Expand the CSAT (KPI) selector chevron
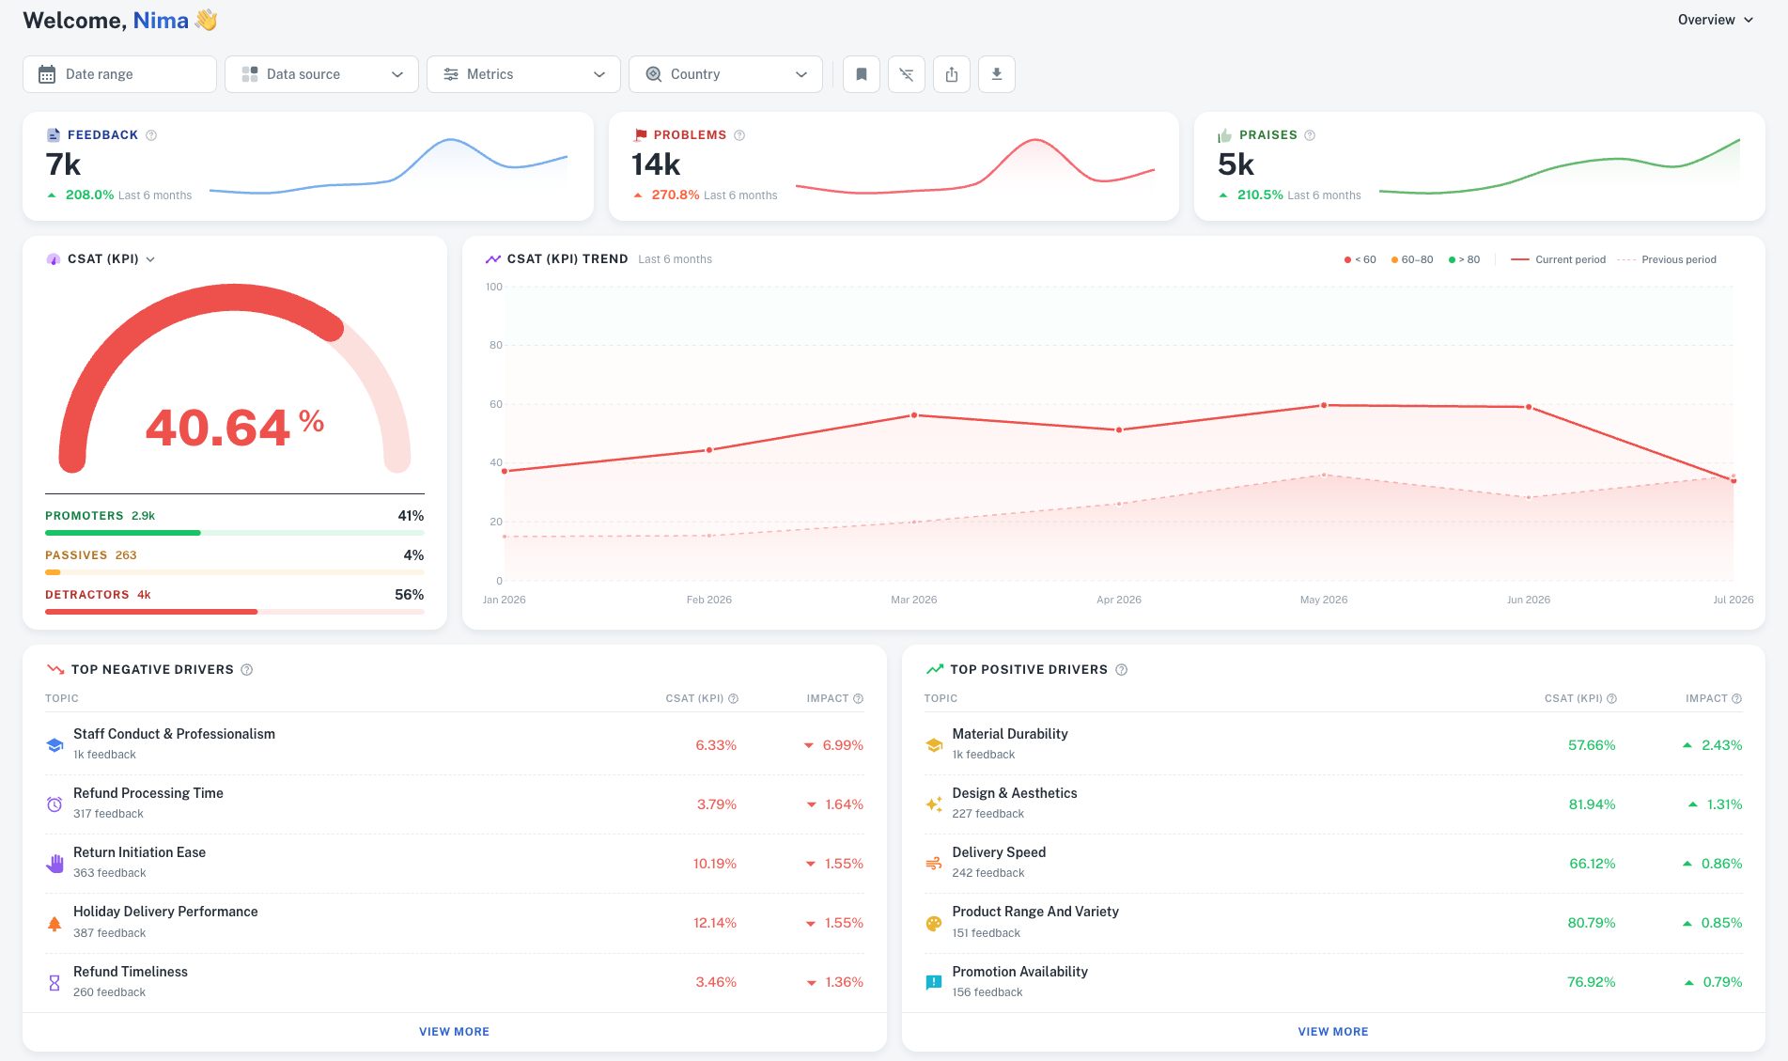The height and width of the screenshot is (1061, 1788). coord(150,259)
